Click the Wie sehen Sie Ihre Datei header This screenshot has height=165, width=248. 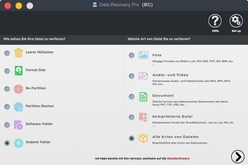(34, 39)
